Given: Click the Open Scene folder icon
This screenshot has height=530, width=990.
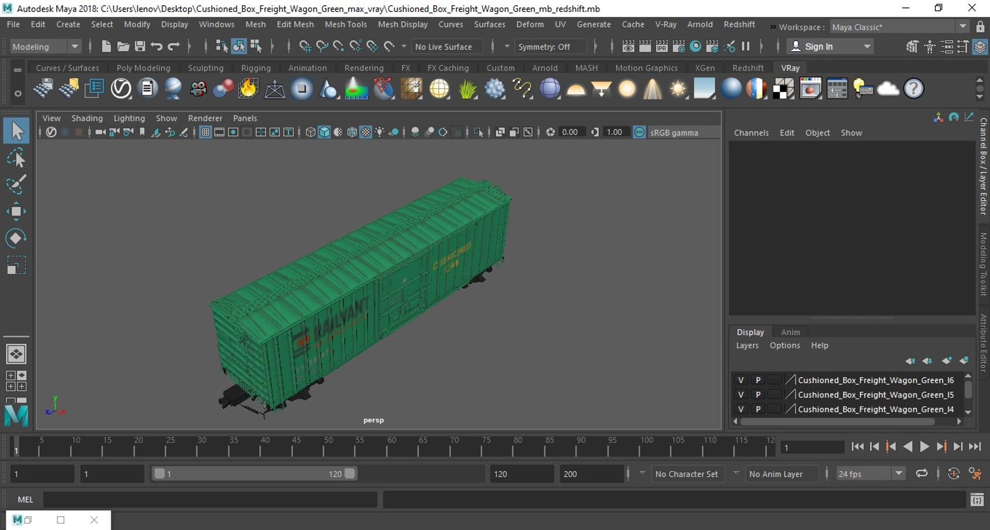Looking at the screenshot, I should click(123, 46).
